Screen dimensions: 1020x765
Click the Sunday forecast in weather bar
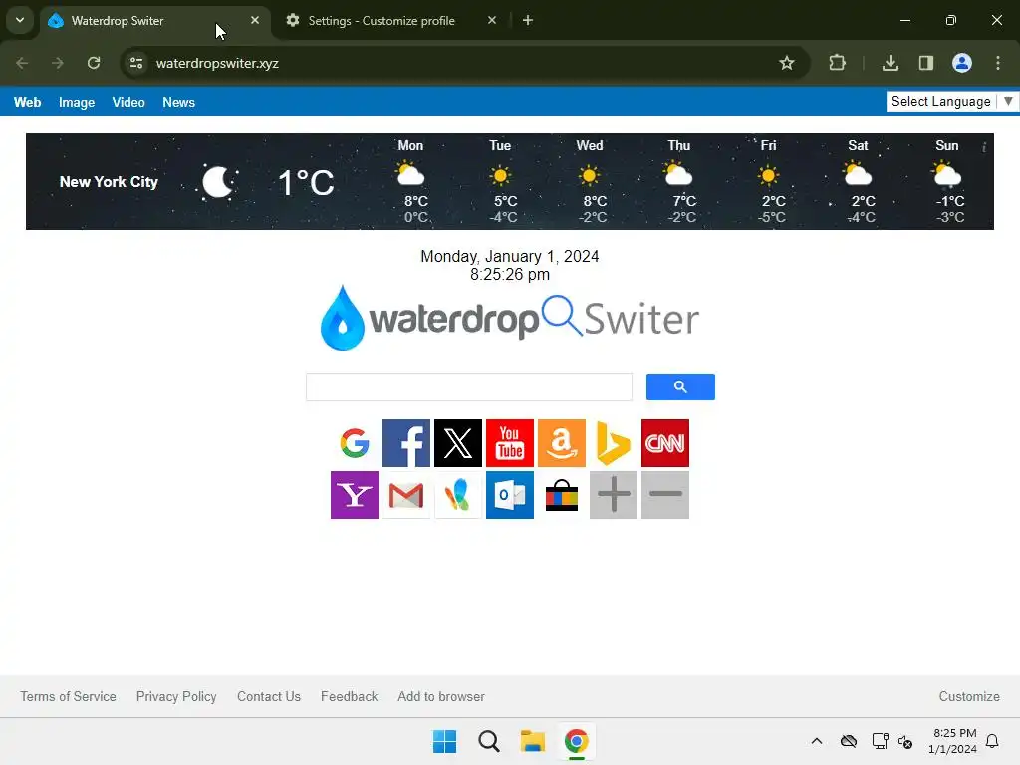[x=948, y=181]
